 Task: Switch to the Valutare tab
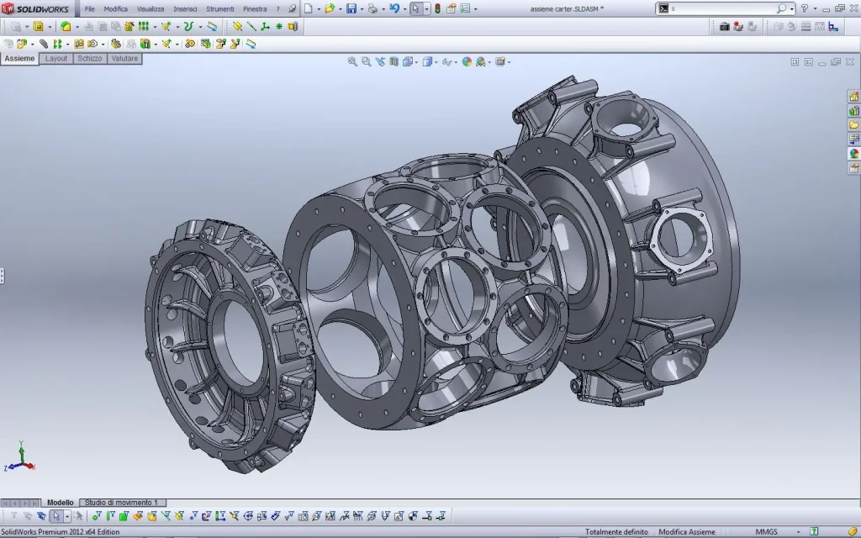point(124,59)
